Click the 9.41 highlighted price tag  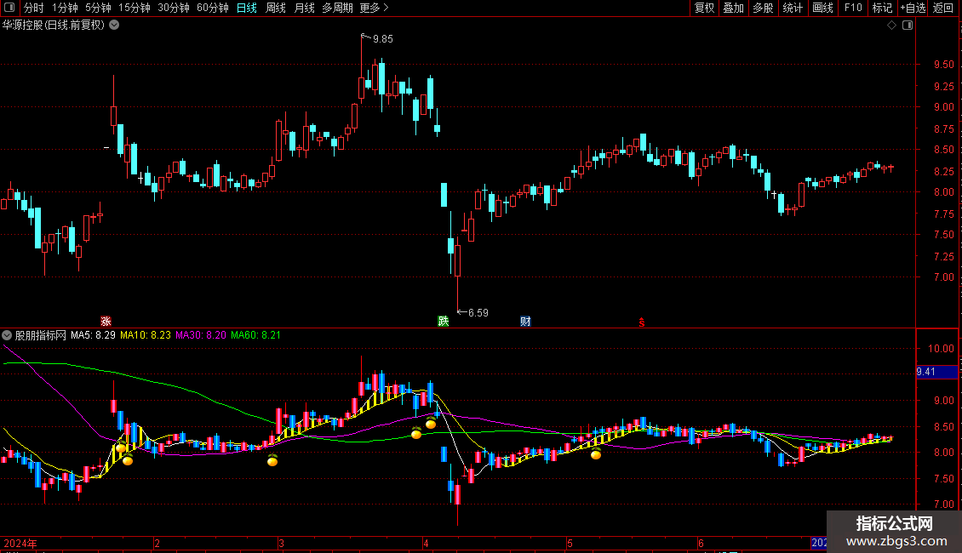point(936,372)
